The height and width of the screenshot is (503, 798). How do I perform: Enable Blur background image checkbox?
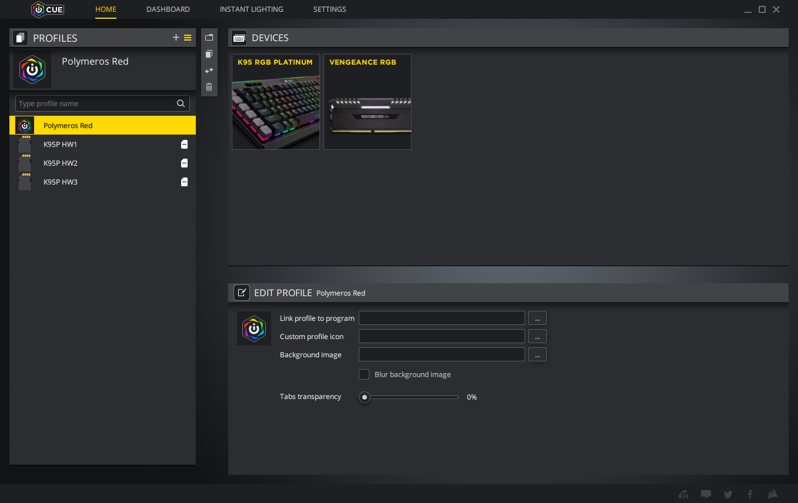pyautogui.click(x=364, y=374)
